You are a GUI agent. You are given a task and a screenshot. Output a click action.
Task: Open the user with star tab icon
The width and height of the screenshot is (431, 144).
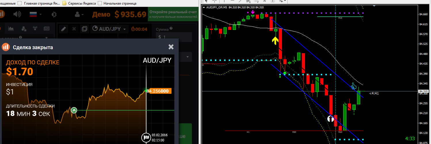click(24, 28)
